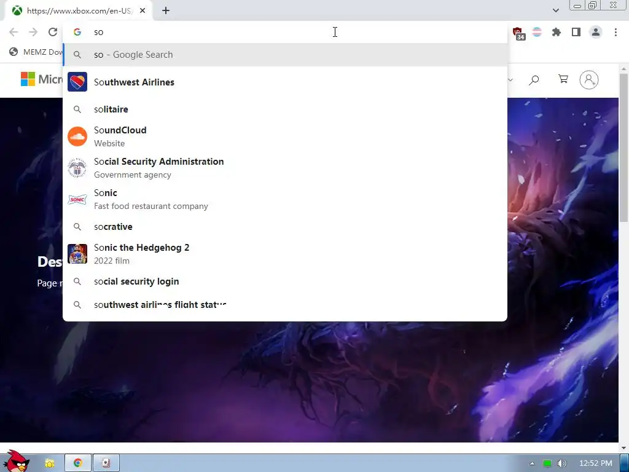Open the shopping cart icon
629x472 pixels.
[x=563, y=79]
